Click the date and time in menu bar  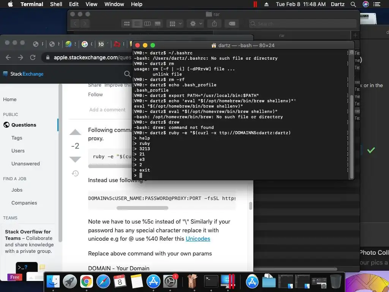click(301, 4)
